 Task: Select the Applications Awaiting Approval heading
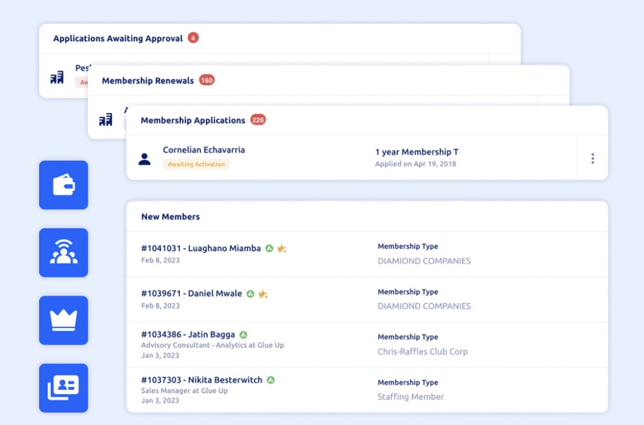click(x=118, y=39)
